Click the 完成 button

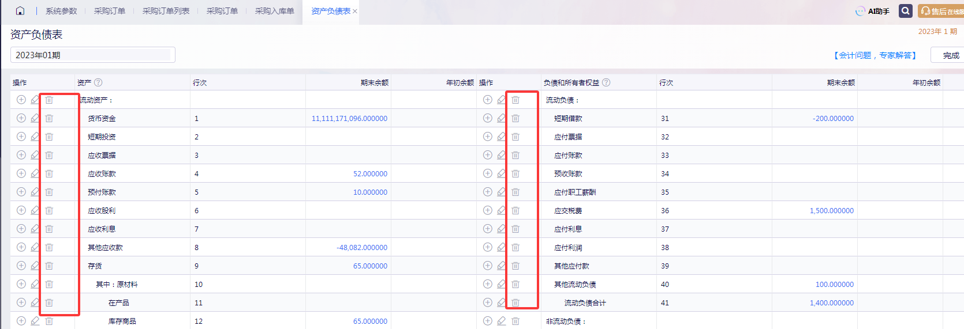(951, 55)
